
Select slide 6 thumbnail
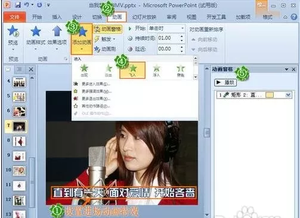click(x=19, y=112)
